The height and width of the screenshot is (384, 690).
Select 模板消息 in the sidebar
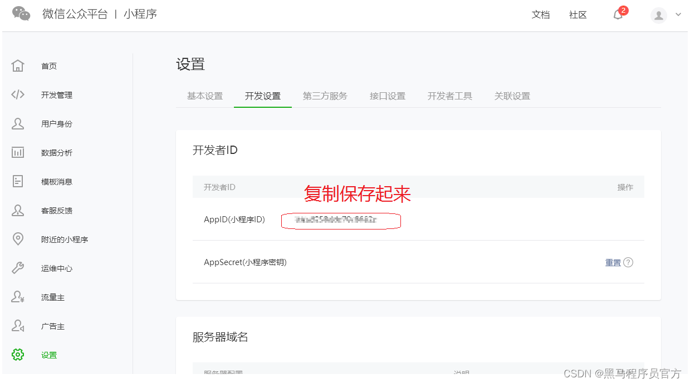[57, 182]
